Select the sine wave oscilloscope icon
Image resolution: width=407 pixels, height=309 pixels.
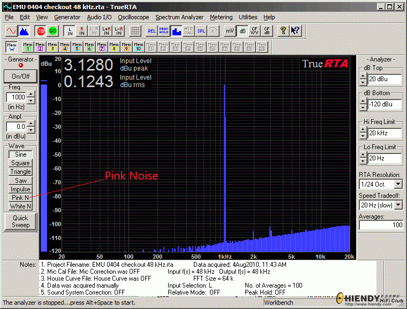(x=11, y=31)
